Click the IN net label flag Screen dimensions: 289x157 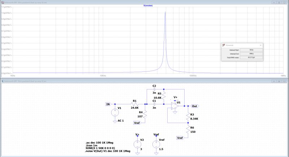point(108,104)
